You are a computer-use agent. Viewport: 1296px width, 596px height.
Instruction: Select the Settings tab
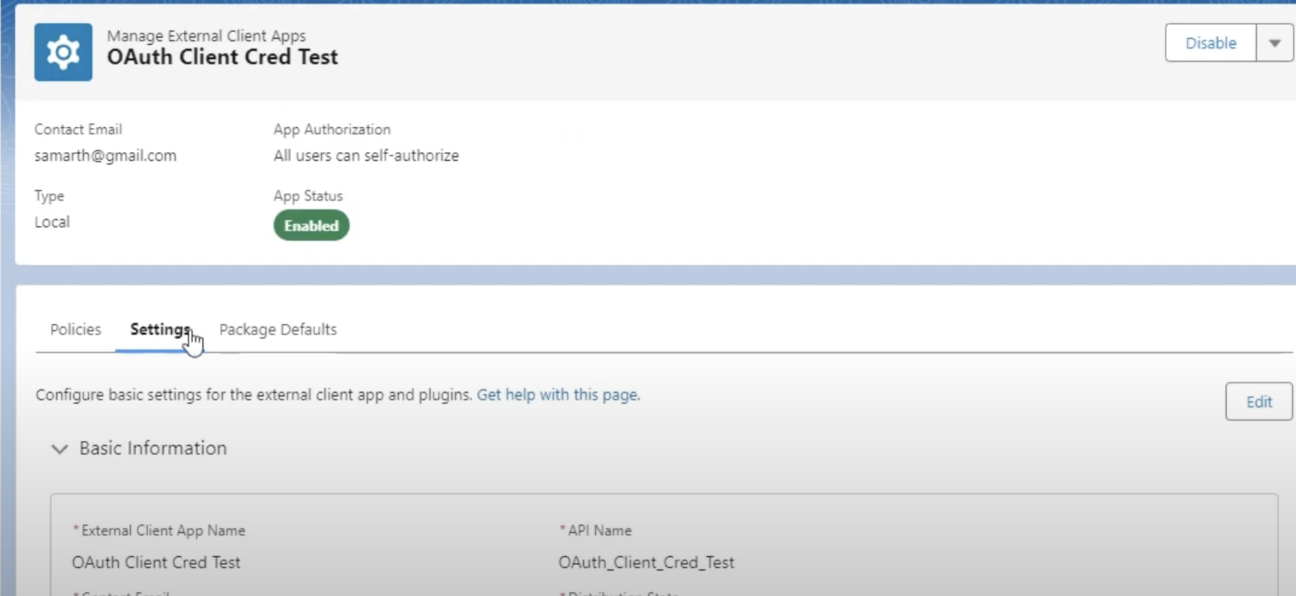click(160, 330)
